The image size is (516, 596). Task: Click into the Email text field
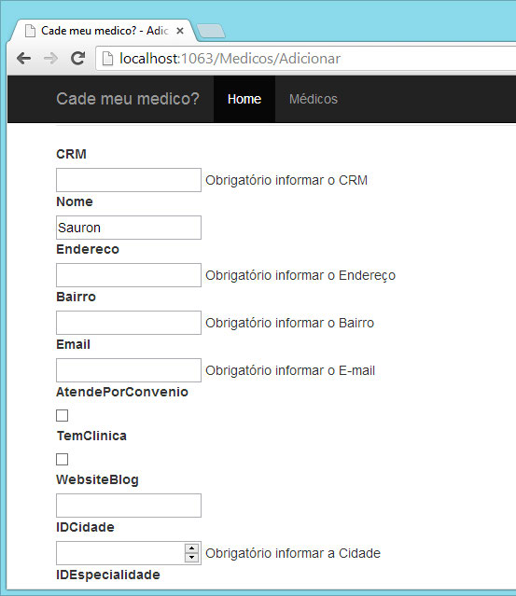click(x=129, y=370)
